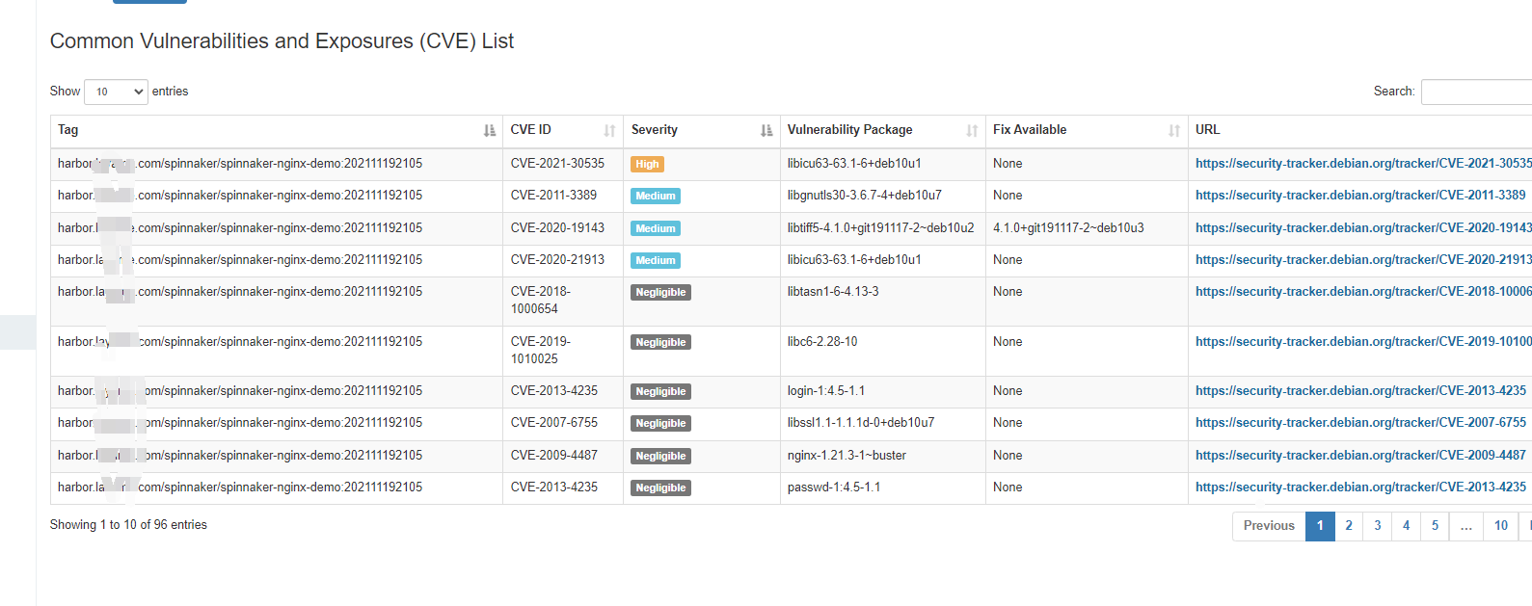Go to pagination page 5
1532x606 pixels.
coord(1435,526)
